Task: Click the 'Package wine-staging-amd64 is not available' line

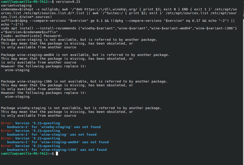Action: coord(85,55)
